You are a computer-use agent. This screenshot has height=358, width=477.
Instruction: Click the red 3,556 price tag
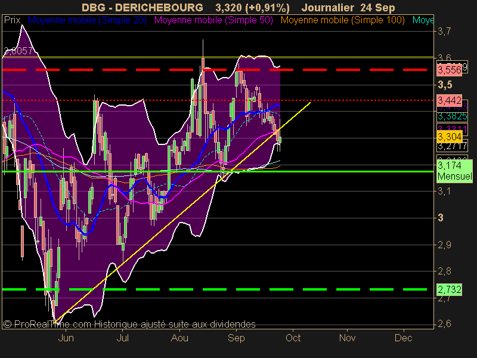click(450, 70)
